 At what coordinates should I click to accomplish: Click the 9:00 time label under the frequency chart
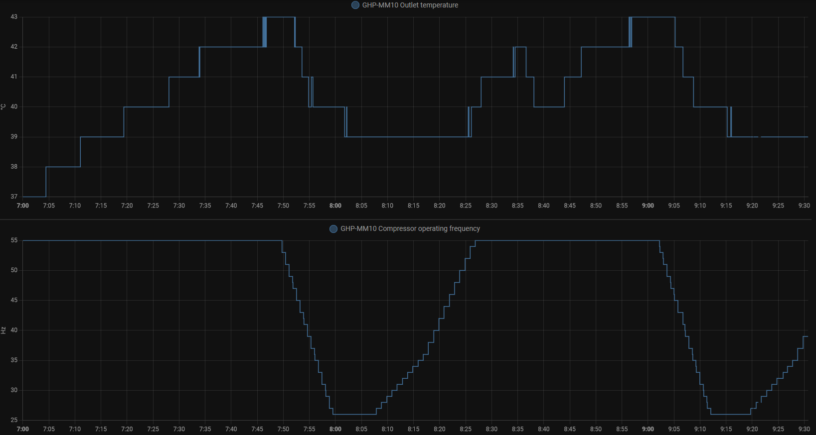648,429
